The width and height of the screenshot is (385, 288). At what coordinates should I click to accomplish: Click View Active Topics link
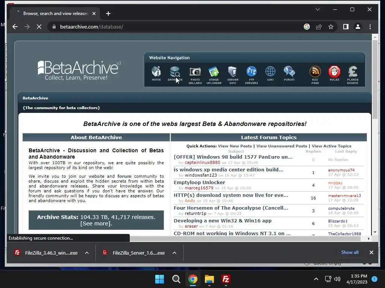point(332,146)
